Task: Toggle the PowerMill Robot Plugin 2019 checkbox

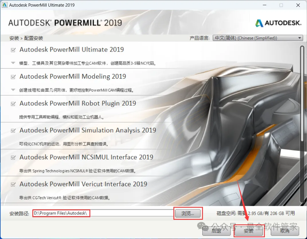Action: pos(13,104)
